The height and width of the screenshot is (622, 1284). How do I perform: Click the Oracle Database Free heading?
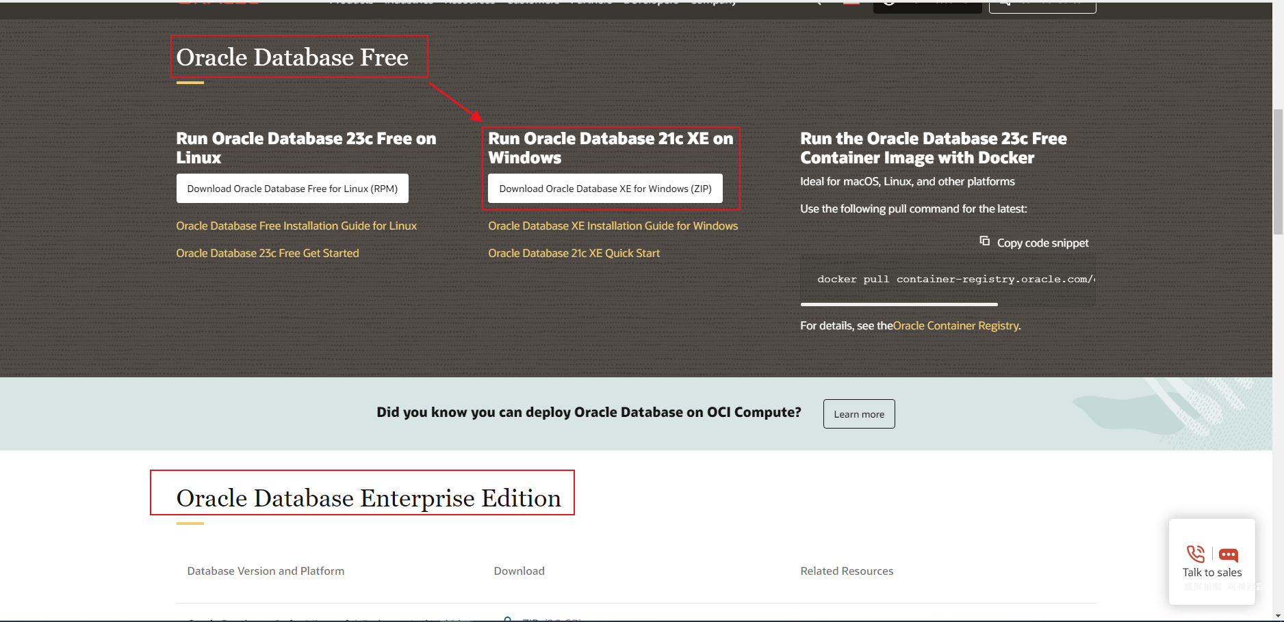292,57
